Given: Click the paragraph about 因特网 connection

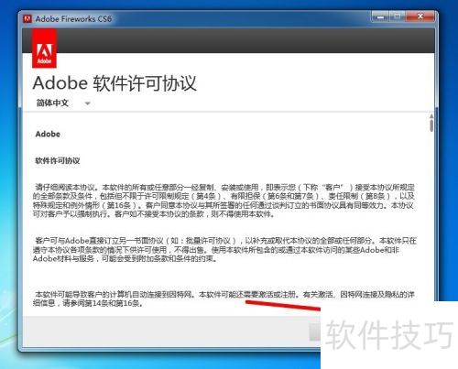Looking at the screenshot, I should tap(224, 298).
